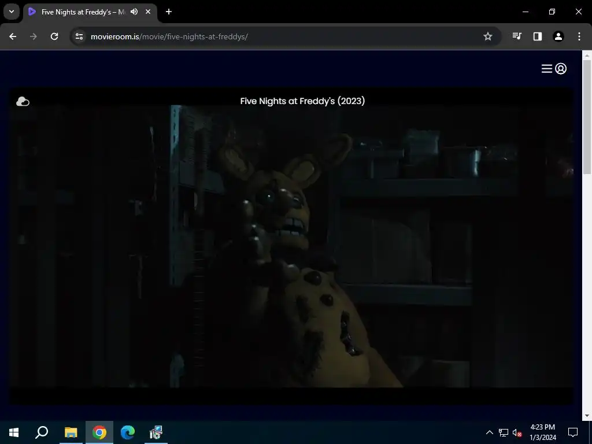The width and height of the screenshot is (592, 444).
Task: Click the Five Nights at Freddy's (2023) title
Action: tap(302, 101)
